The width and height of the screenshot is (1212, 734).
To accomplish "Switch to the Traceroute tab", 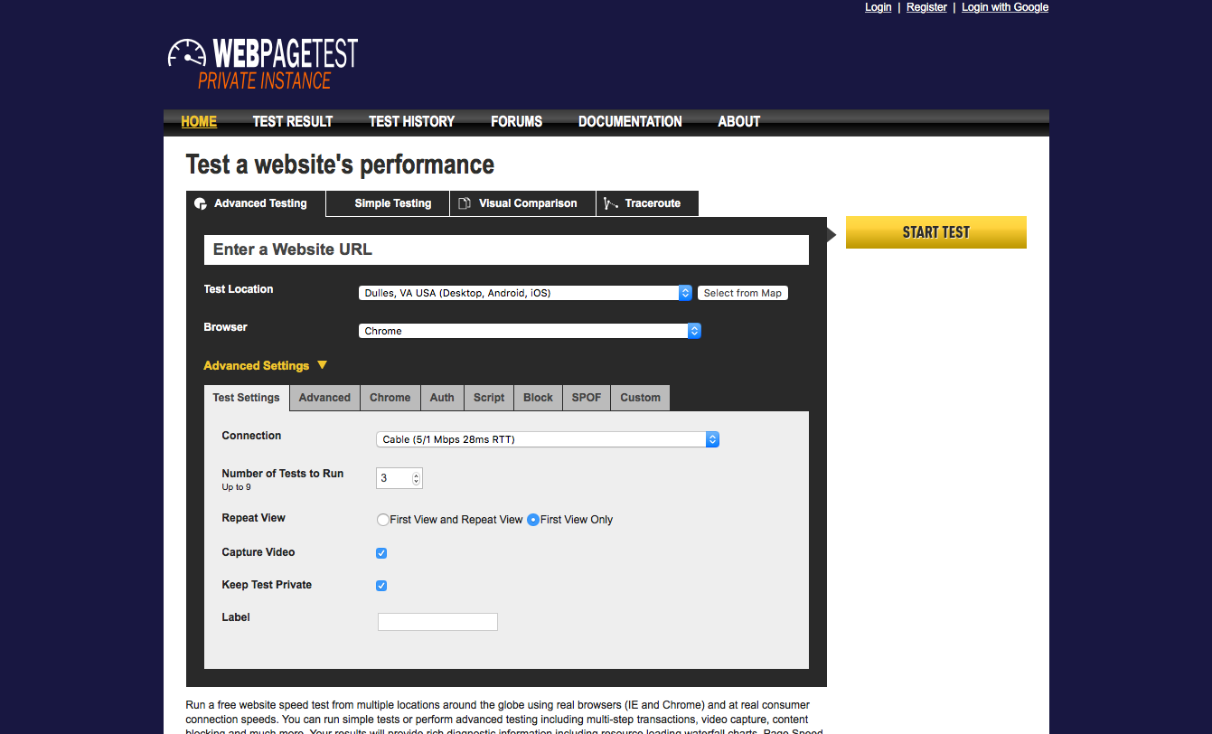I will coord(647,203).
